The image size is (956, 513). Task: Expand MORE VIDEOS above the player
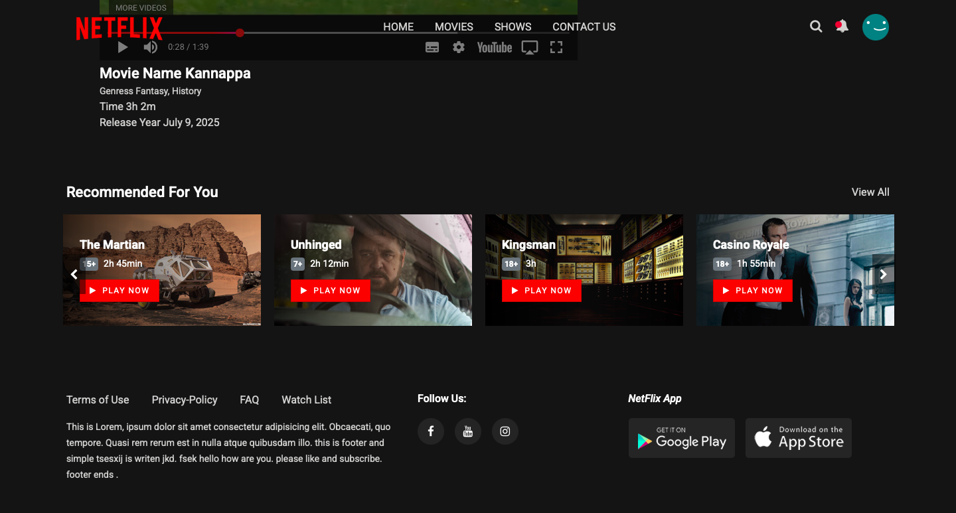[139, 7]
